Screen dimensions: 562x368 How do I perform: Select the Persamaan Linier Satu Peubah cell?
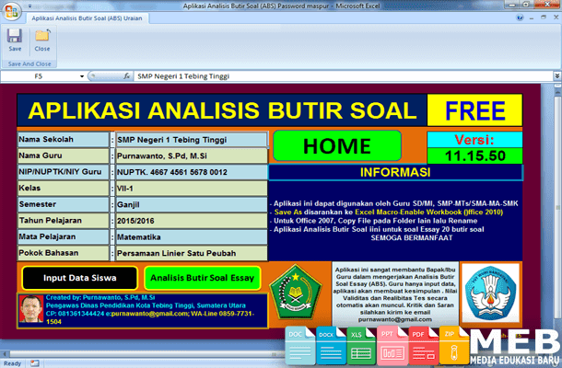192,253
